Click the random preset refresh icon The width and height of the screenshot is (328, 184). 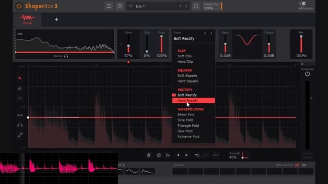(196, 6)
